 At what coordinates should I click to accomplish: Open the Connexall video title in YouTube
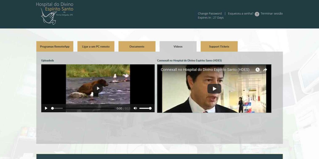[205, 70]
